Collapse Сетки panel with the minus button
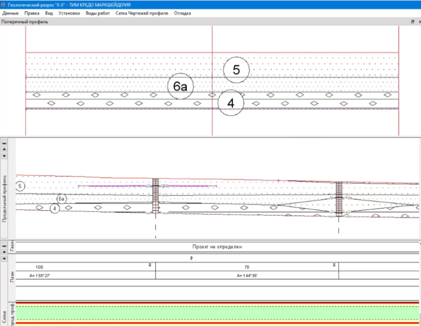 pos(4,247)
